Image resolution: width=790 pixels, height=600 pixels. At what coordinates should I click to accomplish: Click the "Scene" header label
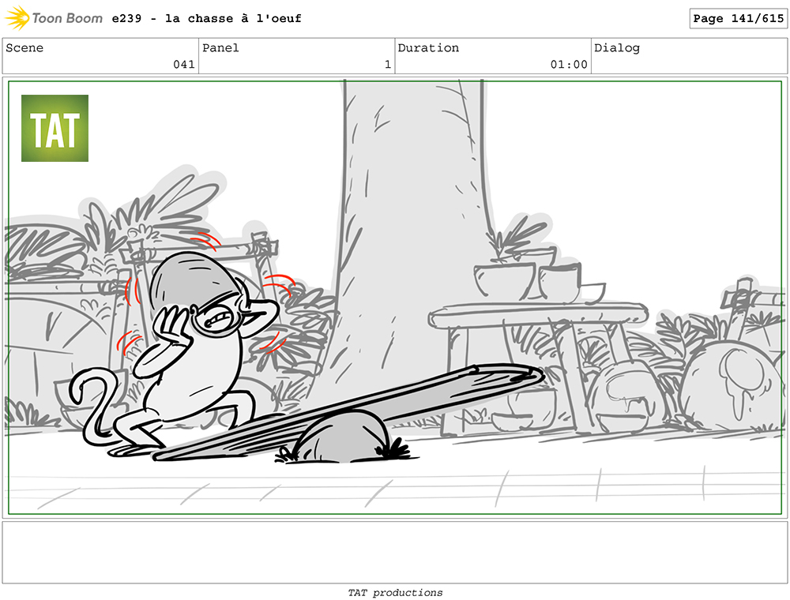click(24, 48)
